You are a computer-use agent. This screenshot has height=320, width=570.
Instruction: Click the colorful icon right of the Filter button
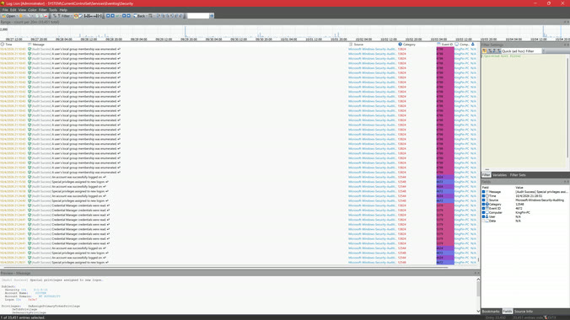click(x=76, y=16)
